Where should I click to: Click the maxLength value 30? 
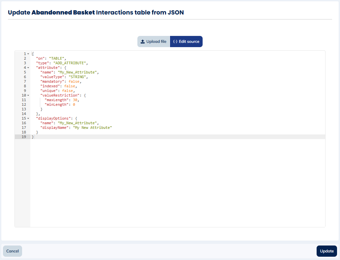tap(74, 100)
